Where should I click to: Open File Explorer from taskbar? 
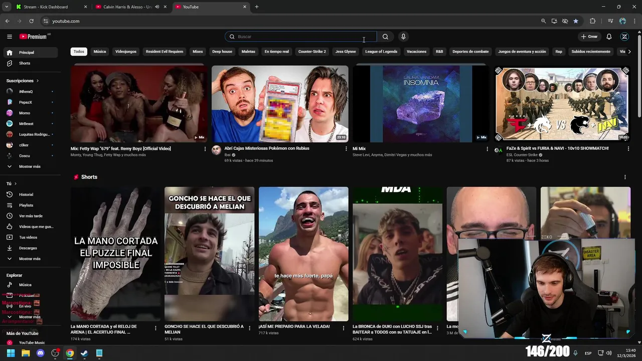click(x=26, y=353)
